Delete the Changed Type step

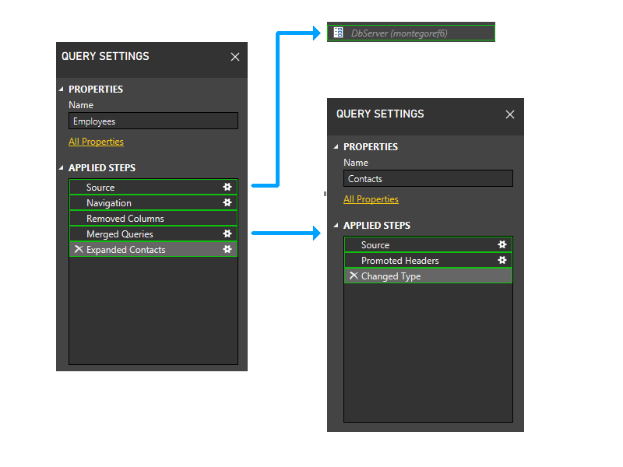(354, 276)
